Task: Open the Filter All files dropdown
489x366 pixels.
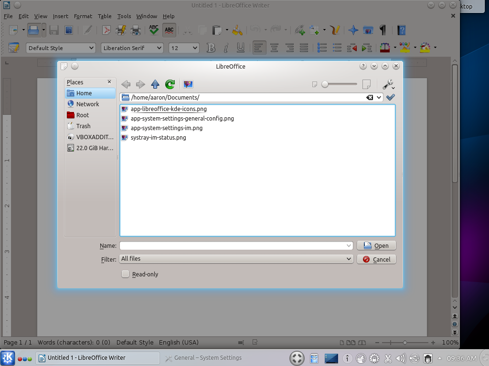Action: (x=236, y=259)
